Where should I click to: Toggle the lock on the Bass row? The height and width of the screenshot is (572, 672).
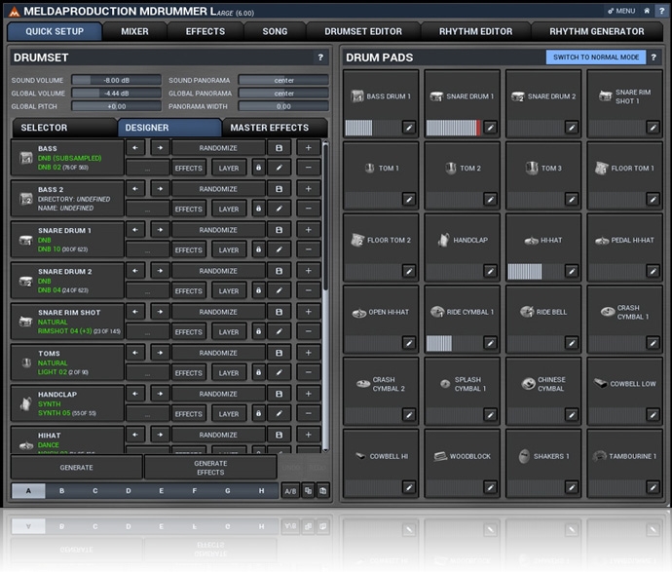(258, 168)
